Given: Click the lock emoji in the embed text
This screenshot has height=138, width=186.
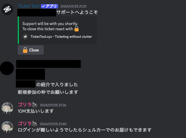Looking at the screenshot, I should pos(77,29).
